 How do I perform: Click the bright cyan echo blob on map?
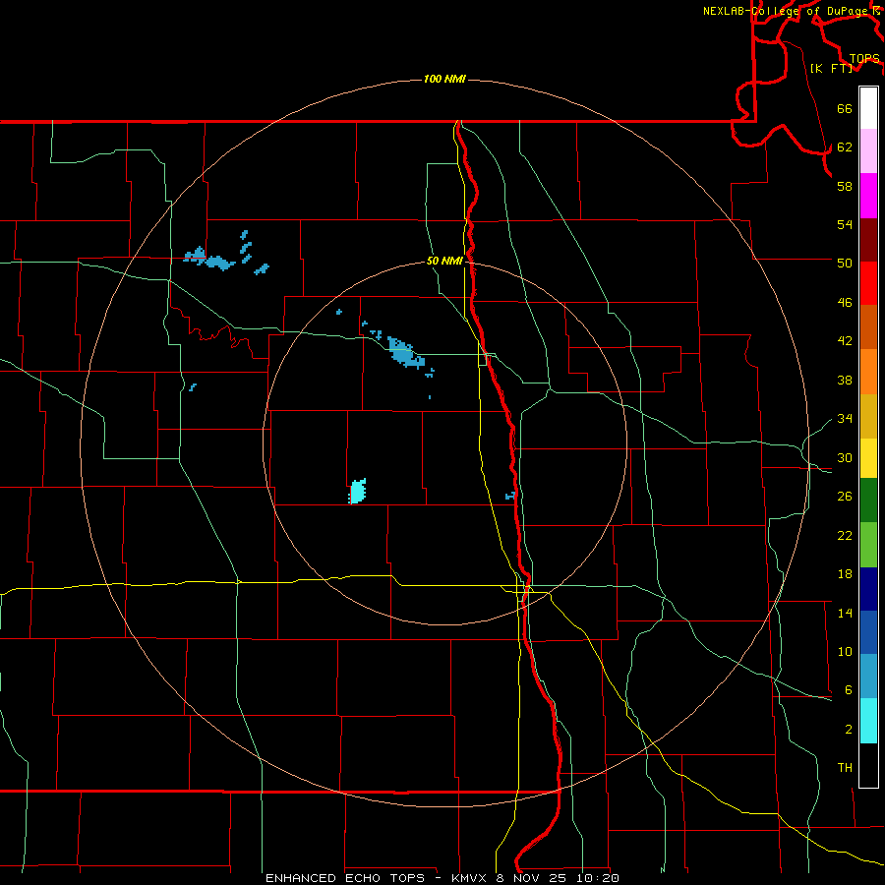click(358, 491)
